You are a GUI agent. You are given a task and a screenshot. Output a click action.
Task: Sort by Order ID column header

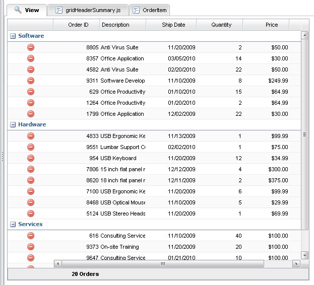78,25
